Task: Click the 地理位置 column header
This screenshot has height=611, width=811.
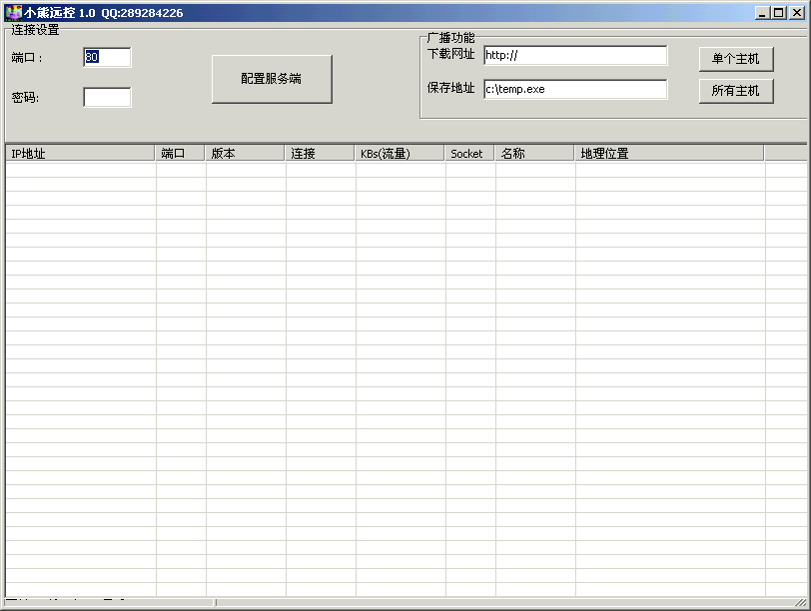Action: [x=669, y=154]
